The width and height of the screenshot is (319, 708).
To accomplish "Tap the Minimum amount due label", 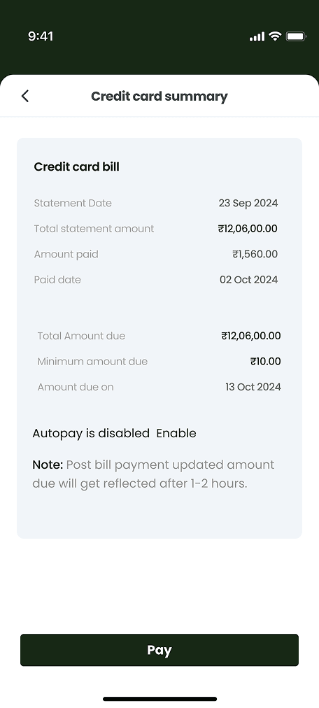I will click(92, 361).
